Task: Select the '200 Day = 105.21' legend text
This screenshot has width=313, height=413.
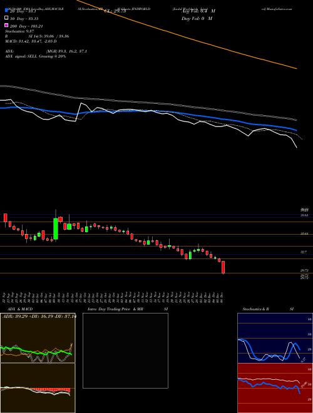Action: click(26, 26)
